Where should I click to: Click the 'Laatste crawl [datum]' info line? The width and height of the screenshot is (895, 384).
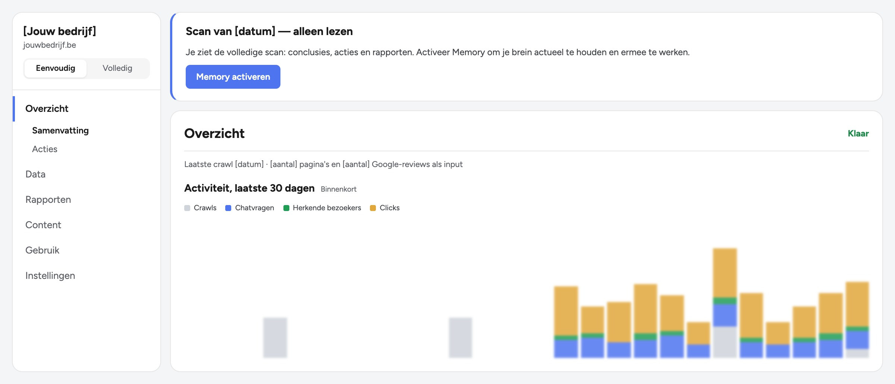pyautogui.click(x=323, y=164)
